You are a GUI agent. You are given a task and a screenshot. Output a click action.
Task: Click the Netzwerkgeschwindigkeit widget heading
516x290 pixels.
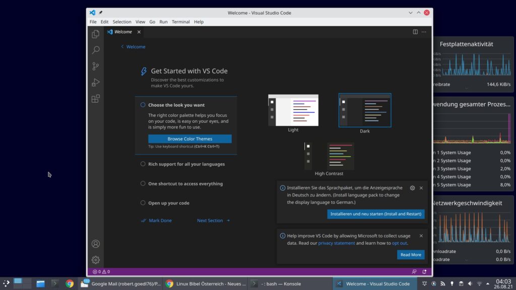coord(467,203)
